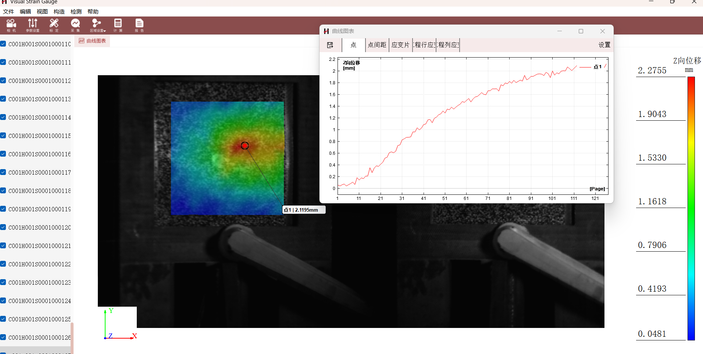Switch to the 程行应变 tab
Viewport: 703px width, 354px height.
424,45
